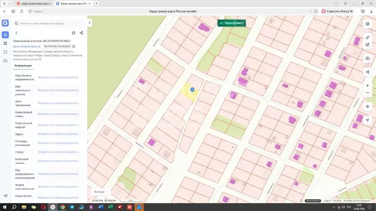
Task: Open Excel from the taskbar
Action: (x=110, y=207)
